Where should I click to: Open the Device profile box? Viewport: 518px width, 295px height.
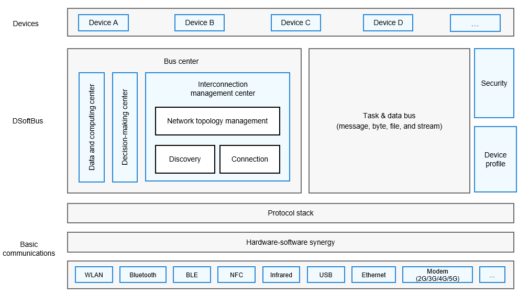(x=495, y=159)
